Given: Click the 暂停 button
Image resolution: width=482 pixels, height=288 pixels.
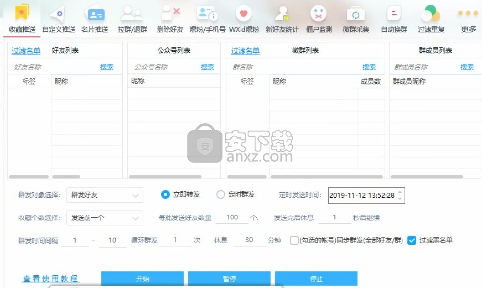Looking at the screenshot, I should (x=229, y=279).
